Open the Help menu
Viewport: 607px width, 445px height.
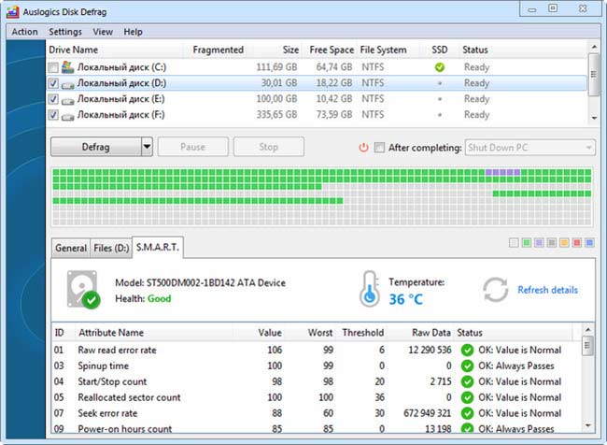(x=133, y=32)
